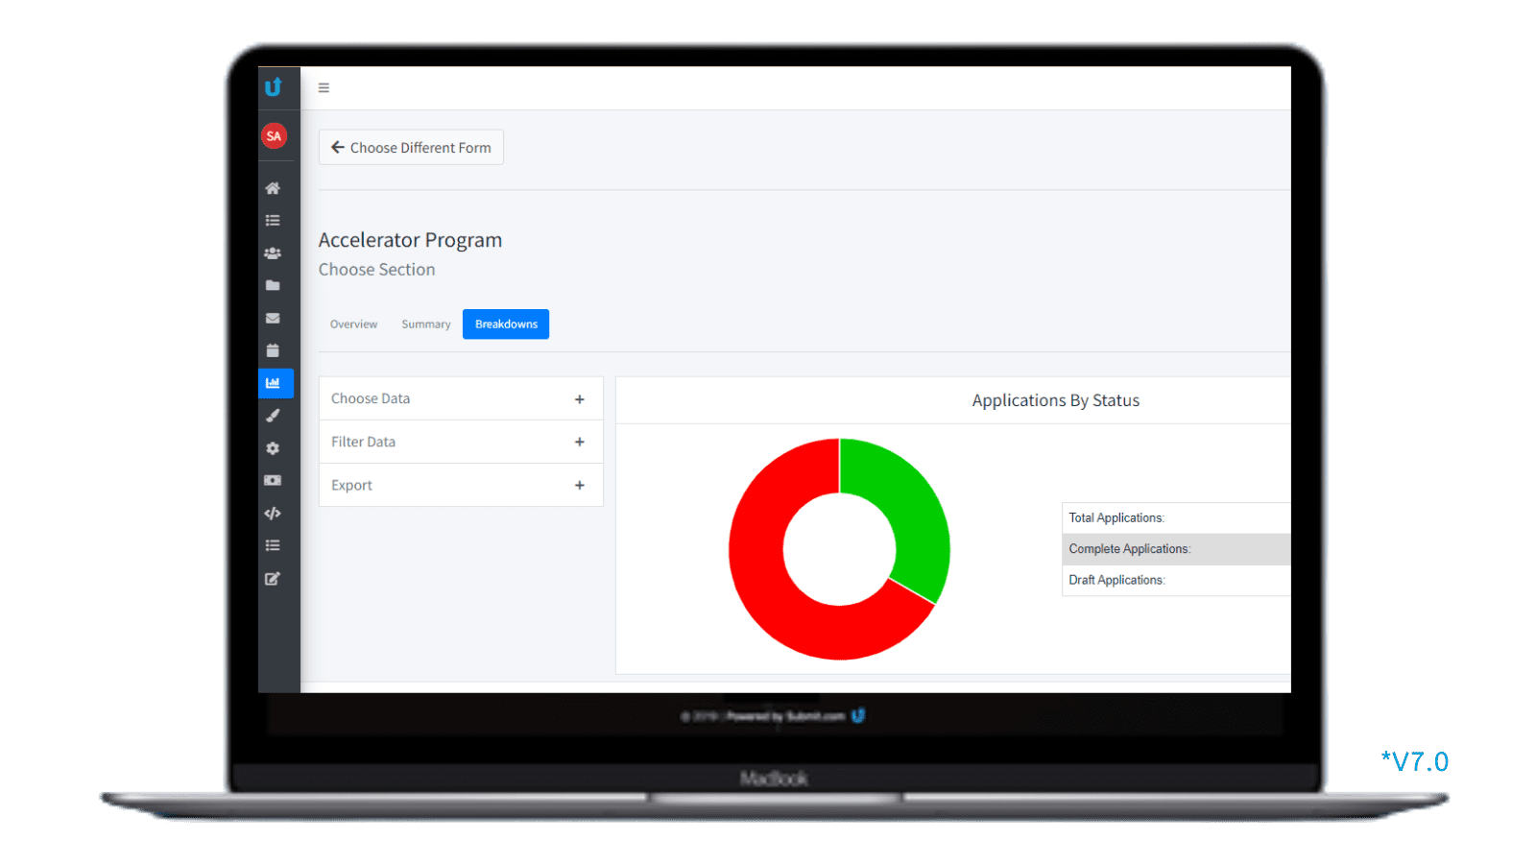The height and width of the screenshot is (864, 1536).
Task: Click the Powered by Submit.com footer link
Action: click(x=785, y=716)
